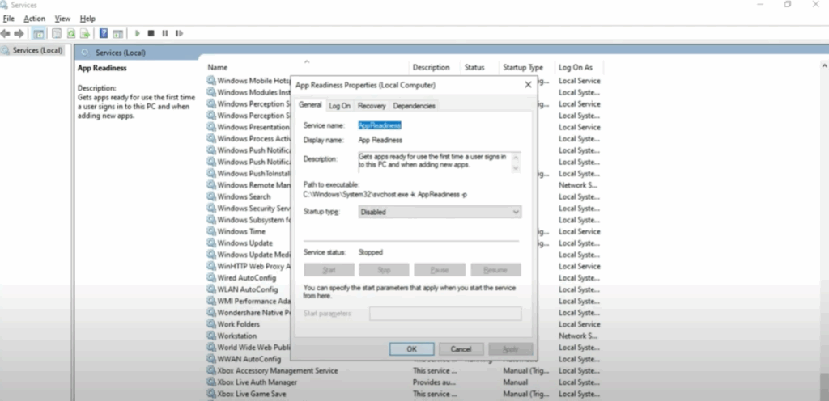Close the App Readiness Properties dialog
The height and width of the screenshot is (401, 829).
click(528, 85)
